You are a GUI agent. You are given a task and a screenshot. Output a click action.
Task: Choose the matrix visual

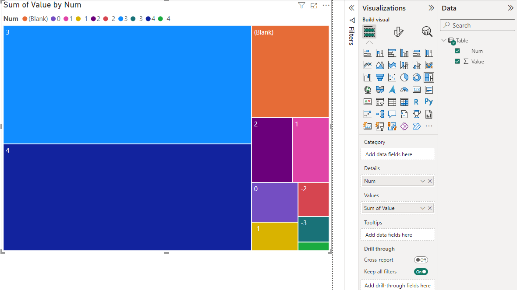tap(404, 102)
